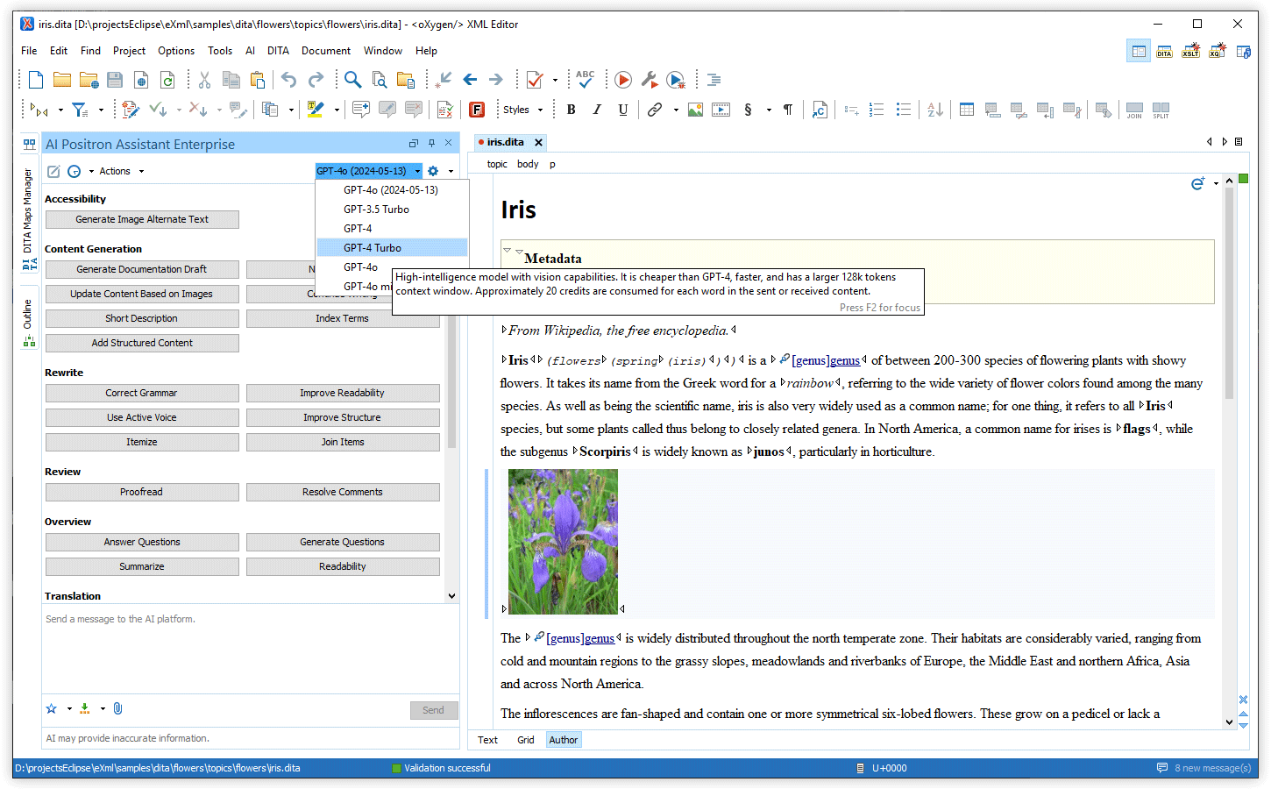This screenshot has width=1271, height=789.
Task: Click the JOIN cells icon
Action: click(1134, 110)
